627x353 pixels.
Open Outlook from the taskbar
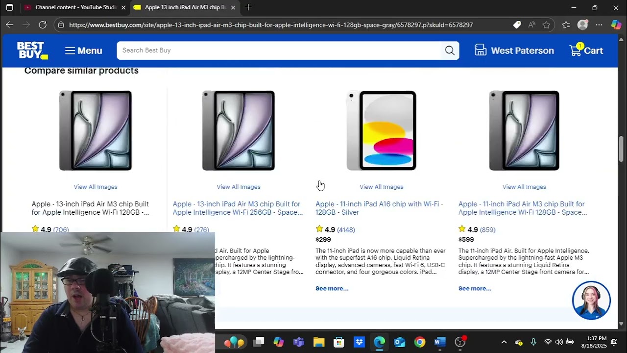[399, 342]
